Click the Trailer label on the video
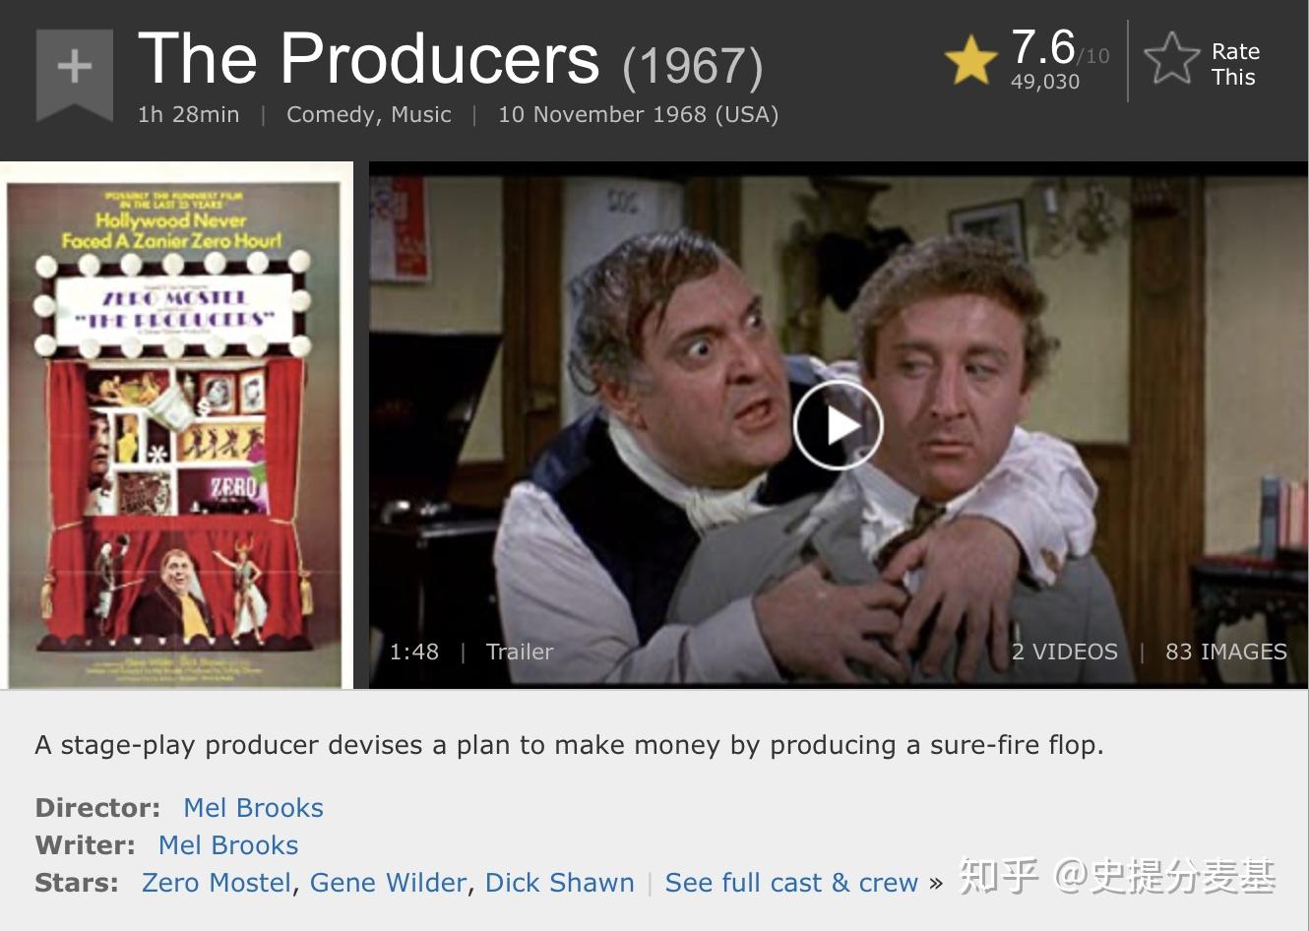Screen dimensions: 1309x931 [x=520, y=652]
